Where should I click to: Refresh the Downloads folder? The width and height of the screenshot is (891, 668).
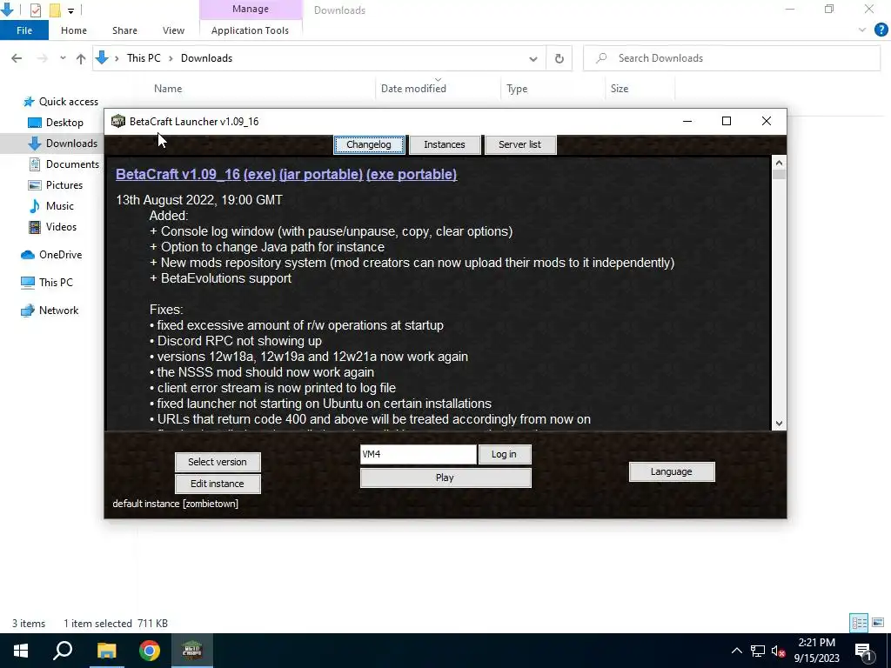[x=559, y=58]
